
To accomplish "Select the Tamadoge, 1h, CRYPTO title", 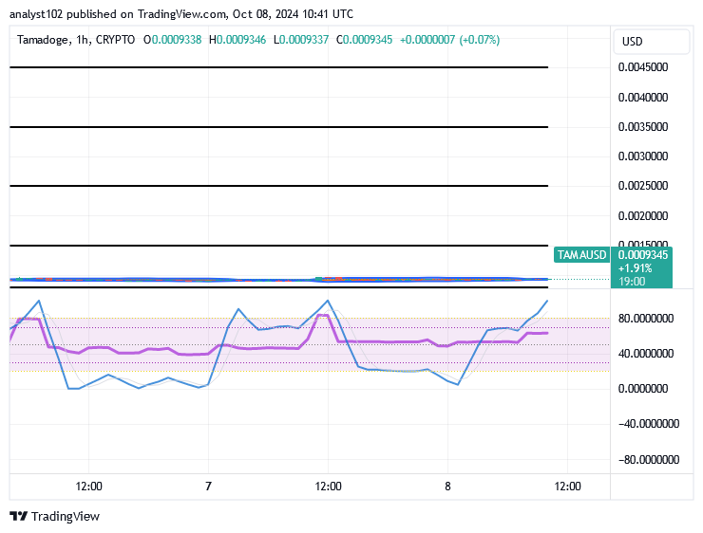I will pyautogui.click(x=76, y=40).
